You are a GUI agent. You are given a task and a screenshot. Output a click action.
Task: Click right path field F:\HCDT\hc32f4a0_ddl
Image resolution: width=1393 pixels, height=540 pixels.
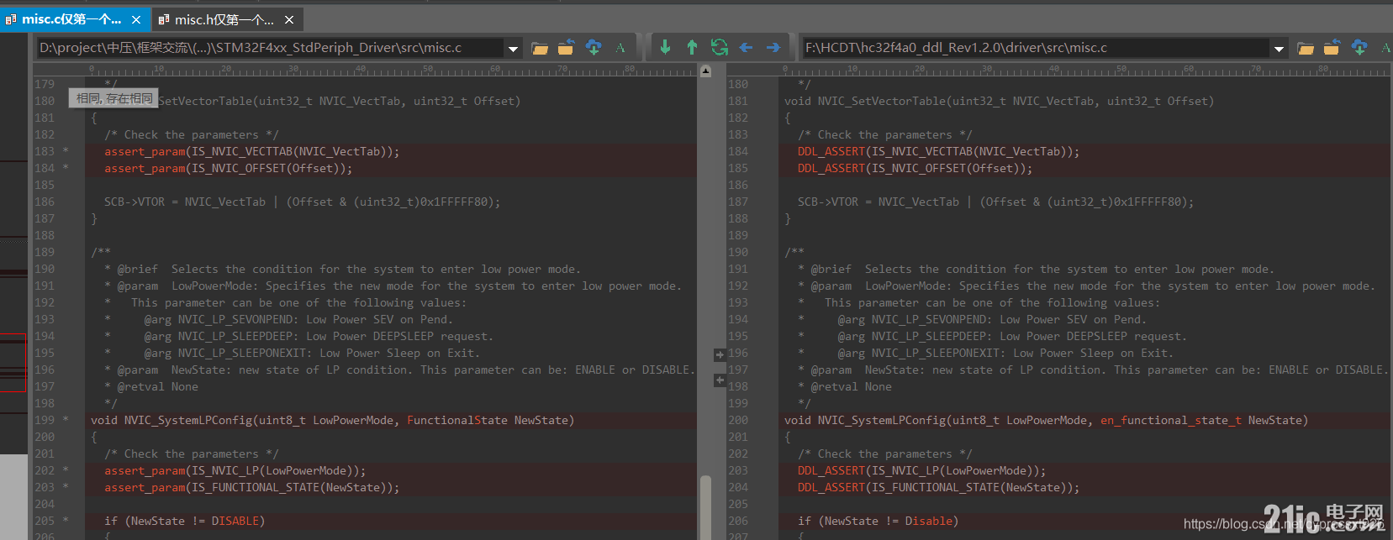(x=1036, y=48)
